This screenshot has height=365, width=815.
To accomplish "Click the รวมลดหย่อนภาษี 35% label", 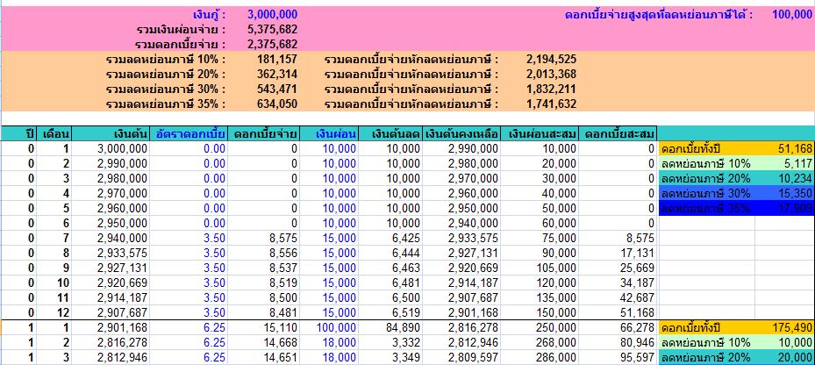I will pos(166,104).
